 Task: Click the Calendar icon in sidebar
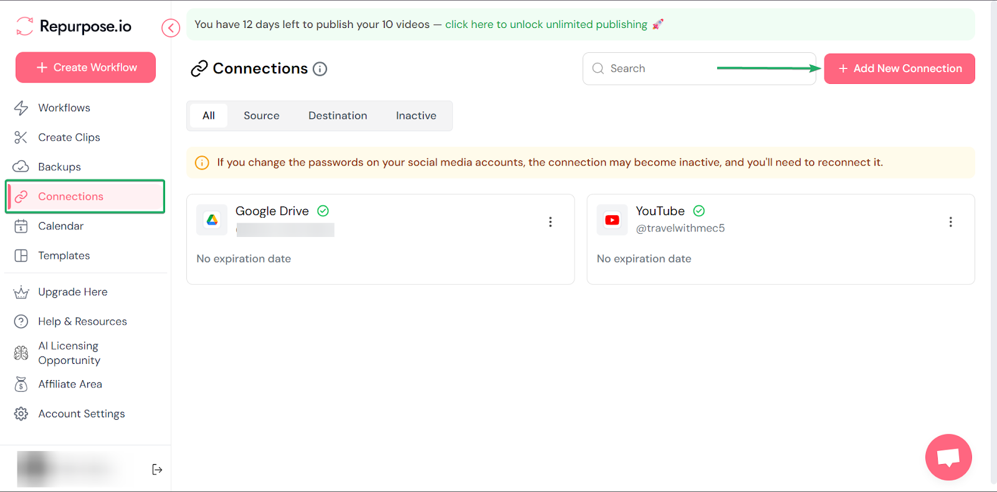click(21, 226)
